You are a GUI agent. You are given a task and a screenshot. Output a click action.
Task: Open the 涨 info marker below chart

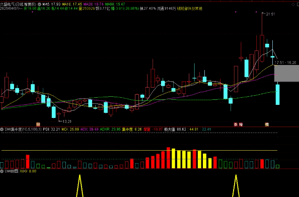click(x=236, y=124)
